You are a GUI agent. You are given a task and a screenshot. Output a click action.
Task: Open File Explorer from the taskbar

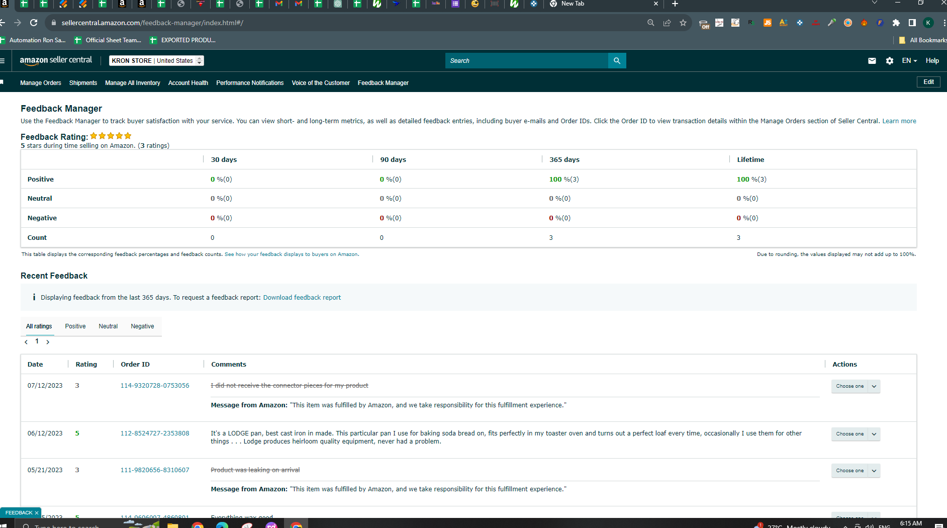[173, 525]
